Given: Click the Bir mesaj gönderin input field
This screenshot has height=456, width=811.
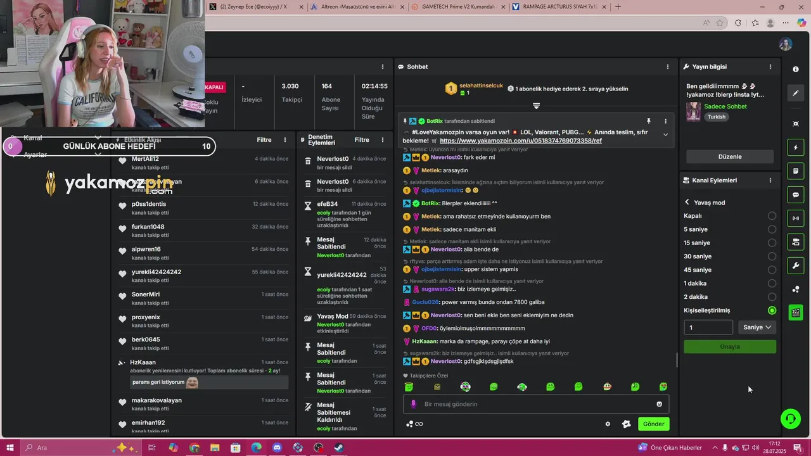Looking at the screenshot, I should (x=536, y=404).
